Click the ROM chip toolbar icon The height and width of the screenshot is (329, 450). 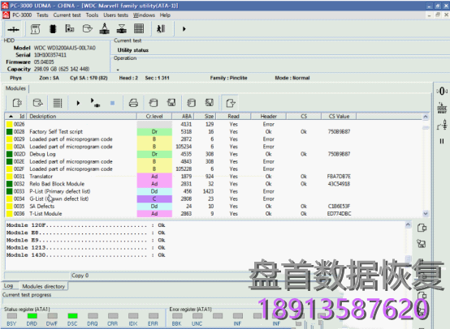pos(53,29)
